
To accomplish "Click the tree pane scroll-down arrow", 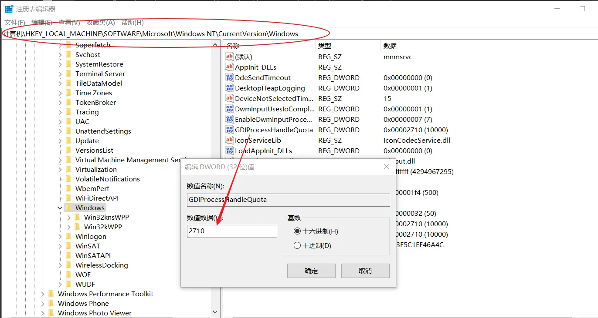I will pos(215,312).
